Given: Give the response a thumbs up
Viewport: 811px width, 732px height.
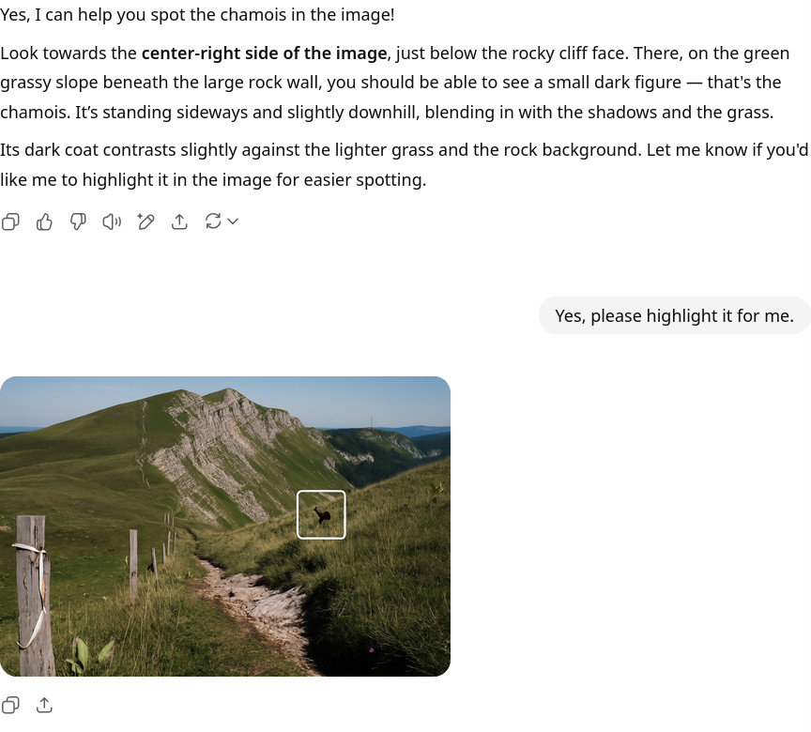Looking at the screenshot, I should pos(44,221).
